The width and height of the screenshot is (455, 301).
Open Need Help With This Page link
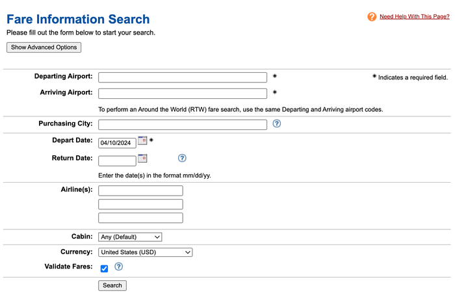(415, 16)
